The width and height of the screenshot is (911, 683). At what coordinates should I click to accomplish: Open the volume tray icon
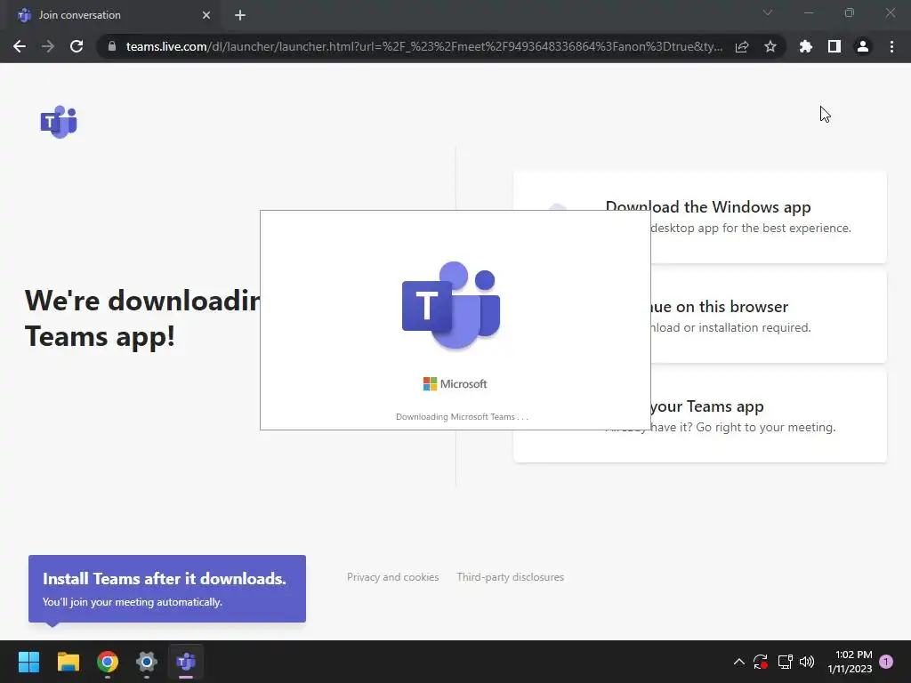tap(807, 662)
